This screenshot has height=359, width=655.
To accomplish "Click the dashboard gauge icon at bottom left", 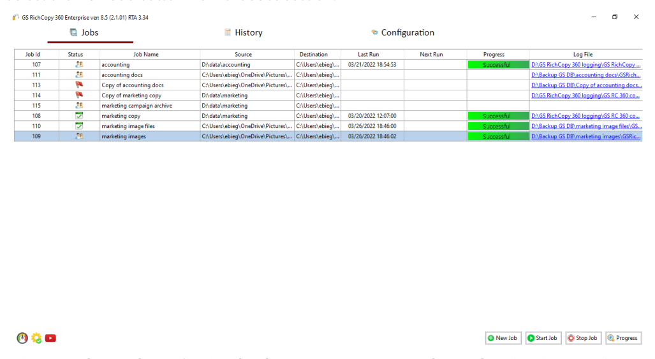I will (x=22, y=338).
